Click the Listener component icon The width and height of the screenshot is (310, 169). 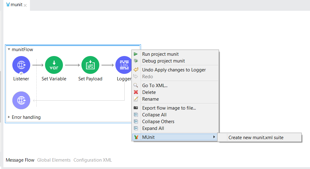[21, 65]
